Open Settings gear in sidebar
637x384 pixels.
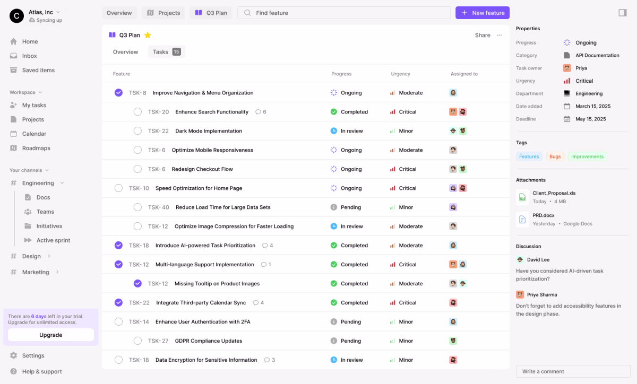pyautogui.click(x=13, y=355)
